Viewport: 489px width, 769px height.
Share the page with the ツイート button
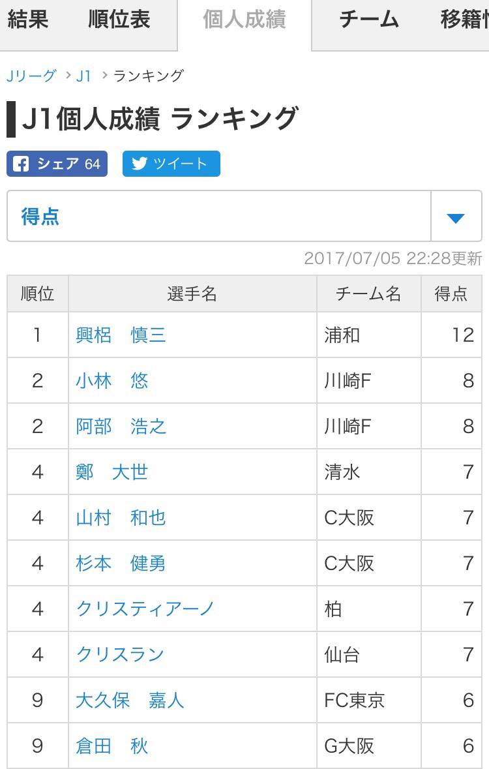coord(171,164)
